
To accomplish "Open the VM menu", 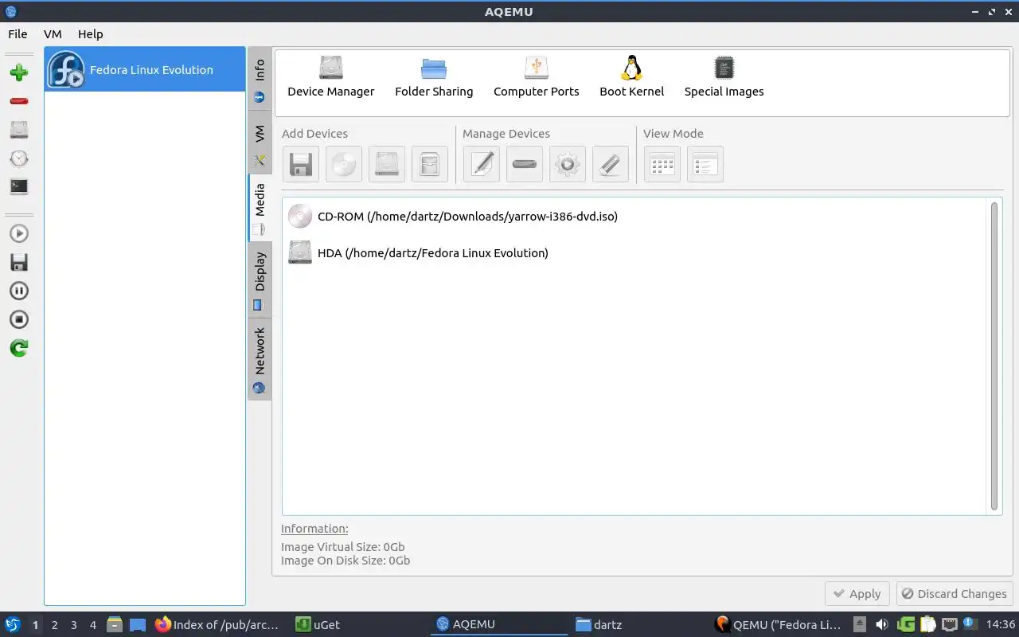I will 53,34.
